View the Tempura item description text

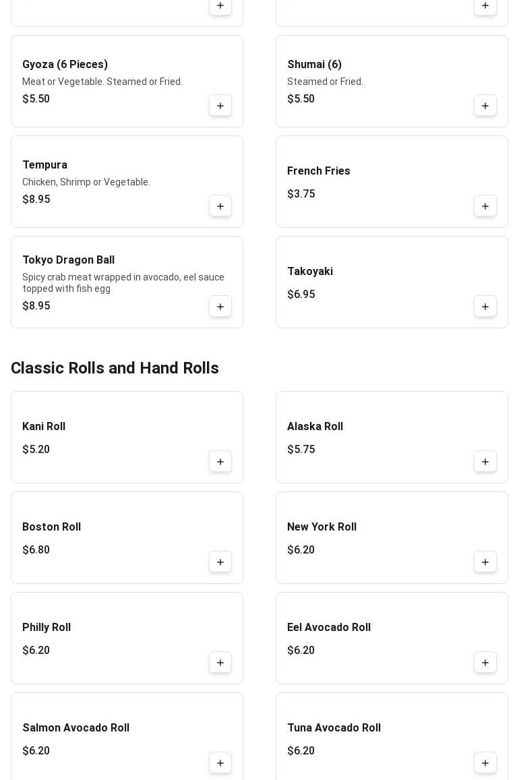pyautogui.click(x=86, y=182)
